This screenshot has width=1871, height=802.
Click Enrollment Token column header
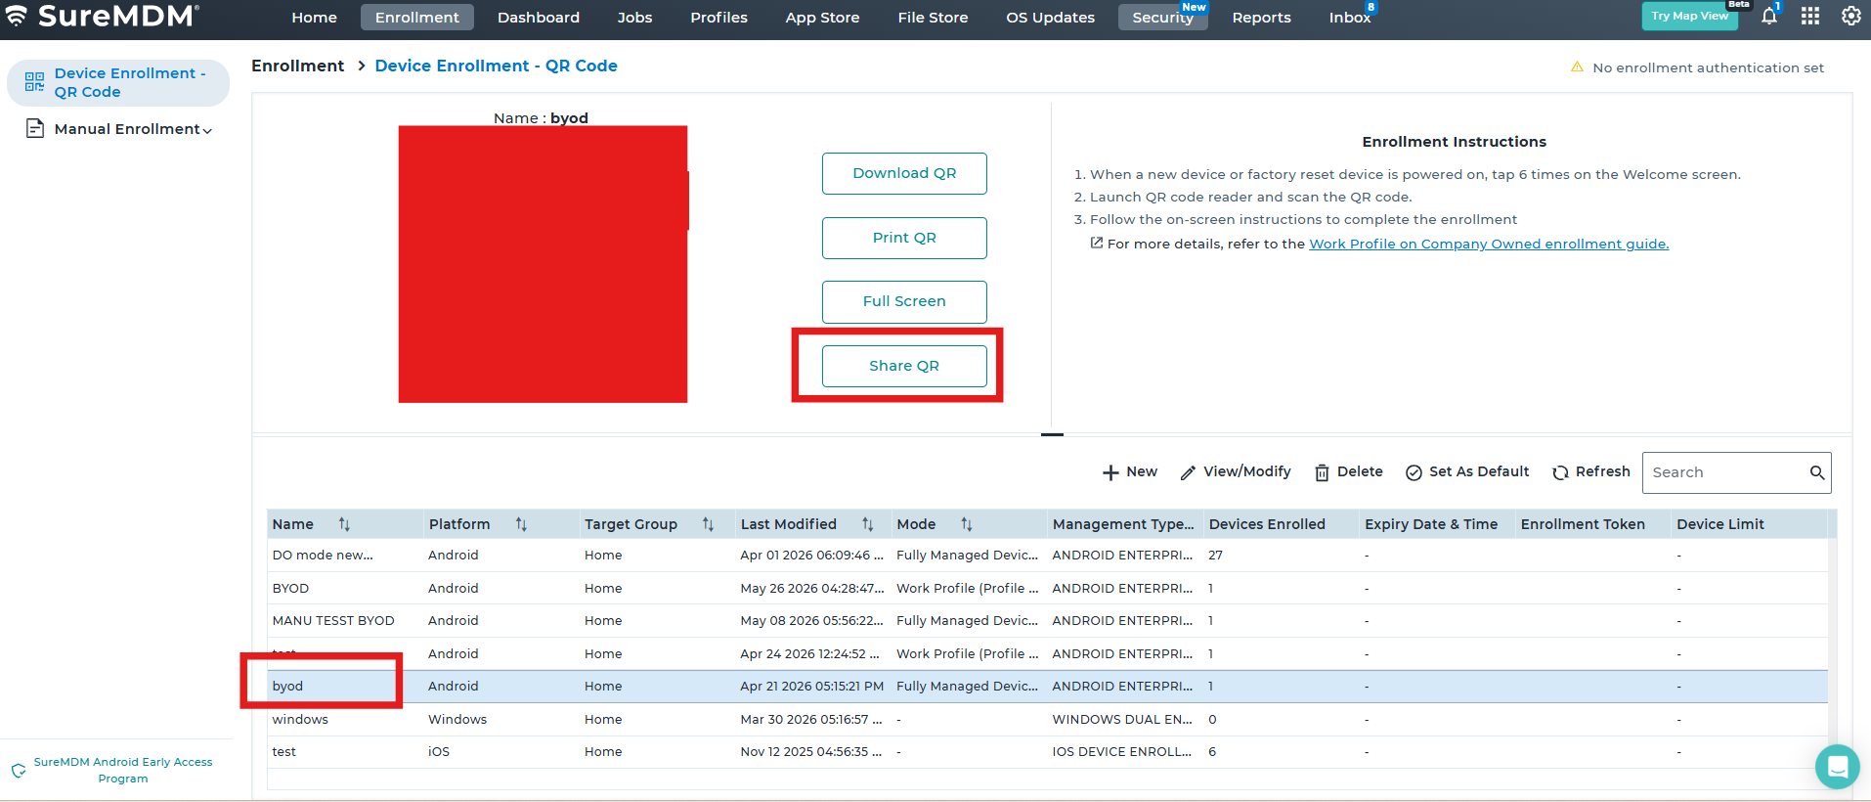point(1583,524)
